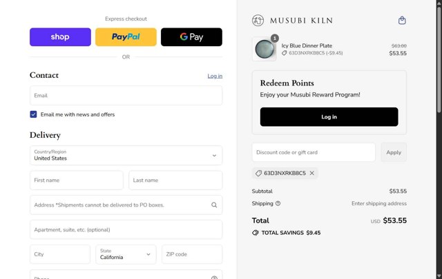Click the Icy Blue Dinner Plate thumbnail
This screenshot has height=279, width=442.
click(x=264, y=49)
